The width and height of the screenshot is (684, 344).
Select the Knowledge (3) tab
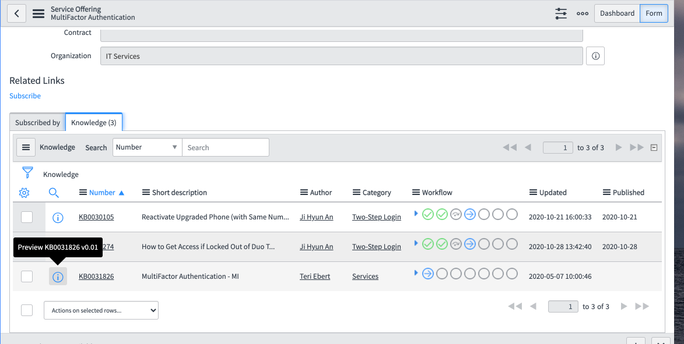(x=93, y=122)
